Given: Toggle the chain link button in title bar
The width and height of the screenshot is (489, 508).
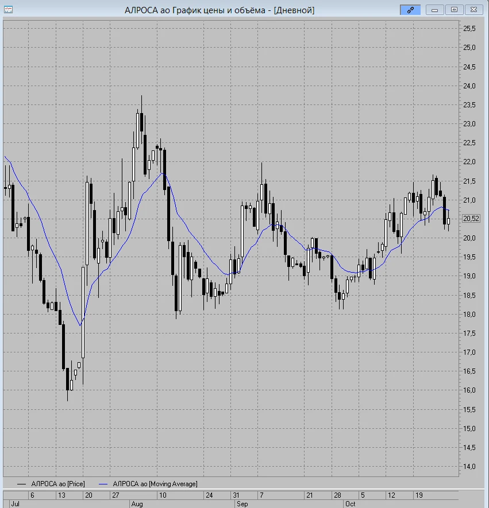Looking at the screenshot, I should (410, 10).
